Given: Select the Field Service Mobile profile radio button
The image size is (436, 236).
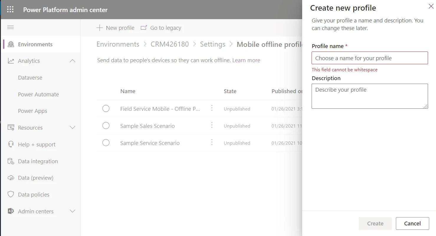Looking at the screenshot, I should (x=106, y=109).
